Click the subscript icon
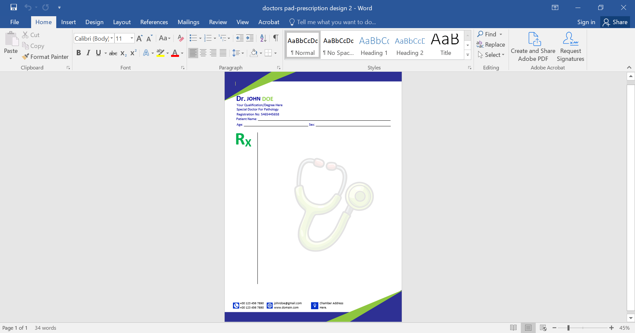This screenshot has height=333, width=635. pos(123,53)
